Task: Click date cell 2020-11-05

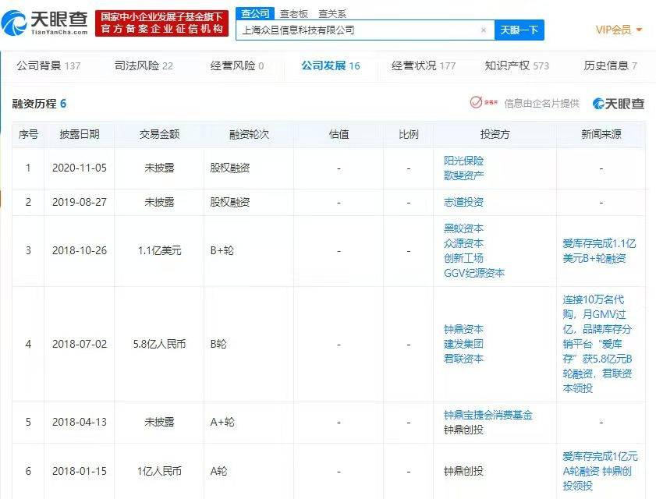Action: pos(80,168)
